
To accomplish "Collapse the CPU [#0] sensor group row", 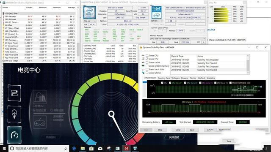I will point(39,13).
